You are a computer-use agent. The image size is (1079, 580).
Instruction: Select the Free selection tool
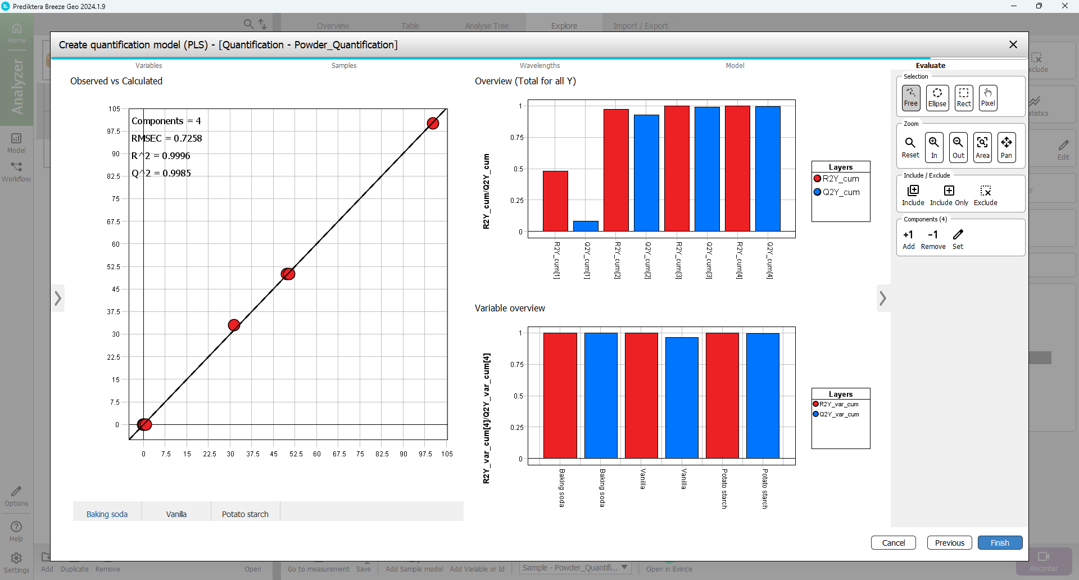pos(910,98)
